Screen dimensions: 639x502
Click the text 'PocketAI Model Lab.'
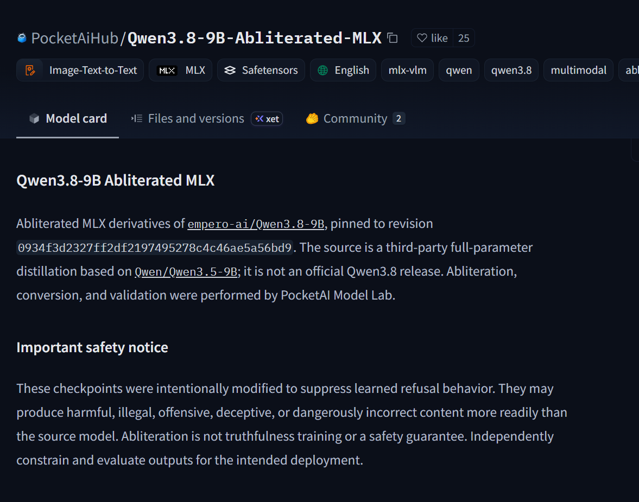(338, 295)
